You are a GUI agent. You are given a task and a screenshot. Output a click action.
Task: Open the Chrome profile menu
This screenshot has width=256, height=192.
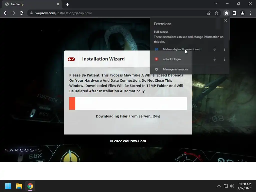point(242,13)
